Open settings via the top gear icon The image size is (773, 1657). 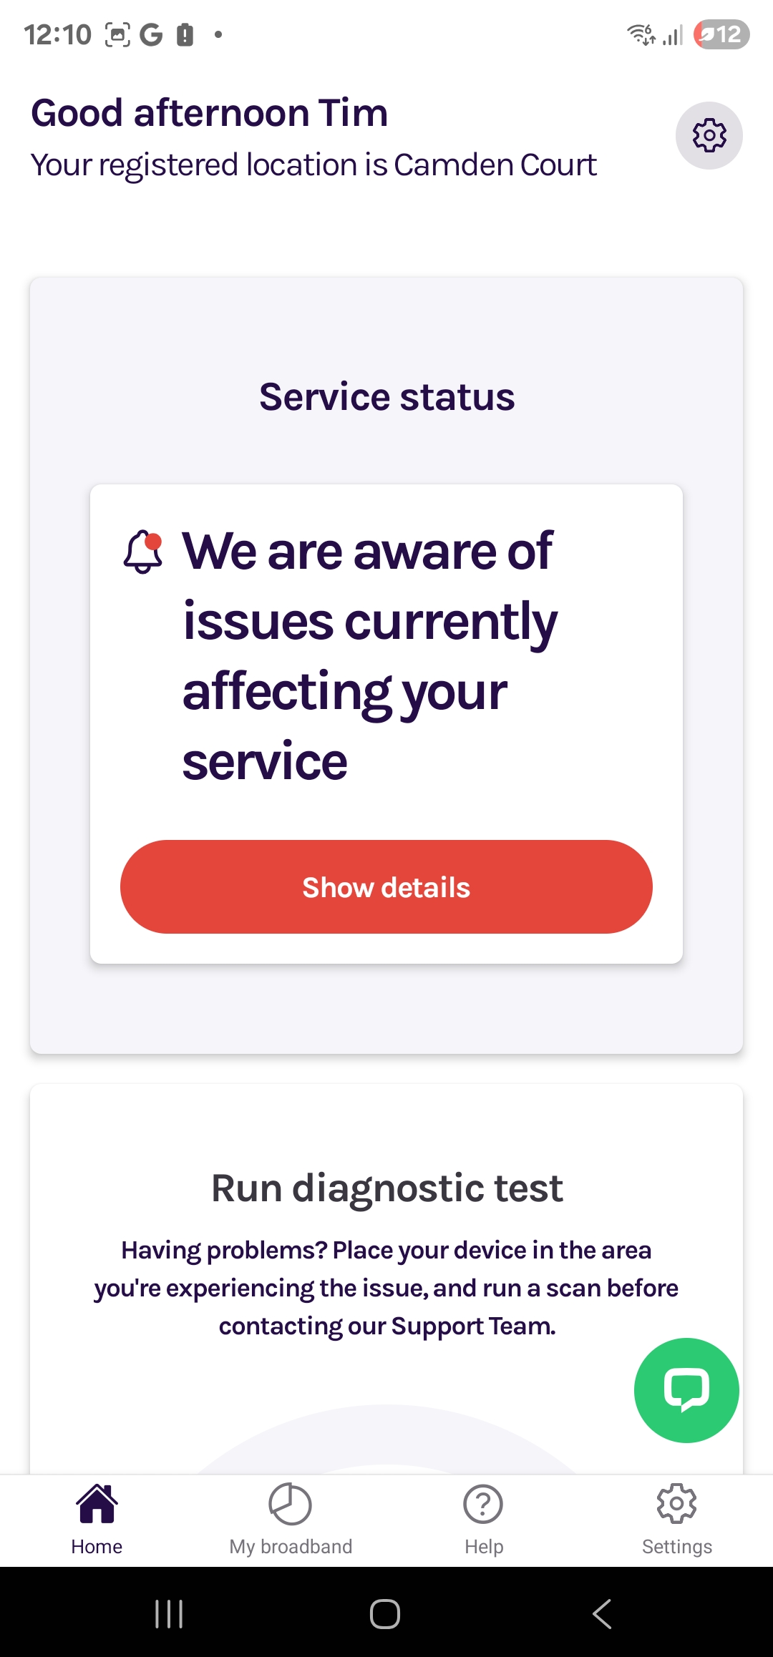point(709,136)
